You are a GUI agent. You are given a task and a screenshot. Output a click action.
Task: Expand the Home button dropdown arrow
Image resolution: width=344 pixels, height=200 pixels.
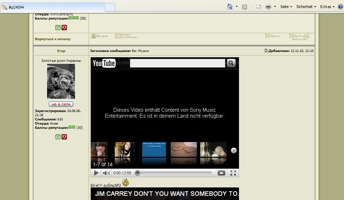point(237,7)
